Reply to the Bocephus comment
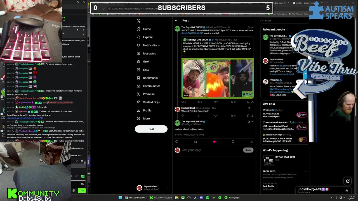358x201 pixels. coord(183,116)
